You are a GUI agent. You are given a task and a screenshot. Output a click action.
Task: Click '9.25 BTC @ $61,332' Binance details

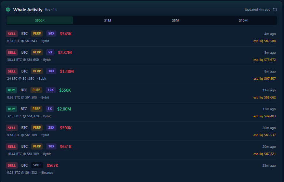click(x=30, y=173)
